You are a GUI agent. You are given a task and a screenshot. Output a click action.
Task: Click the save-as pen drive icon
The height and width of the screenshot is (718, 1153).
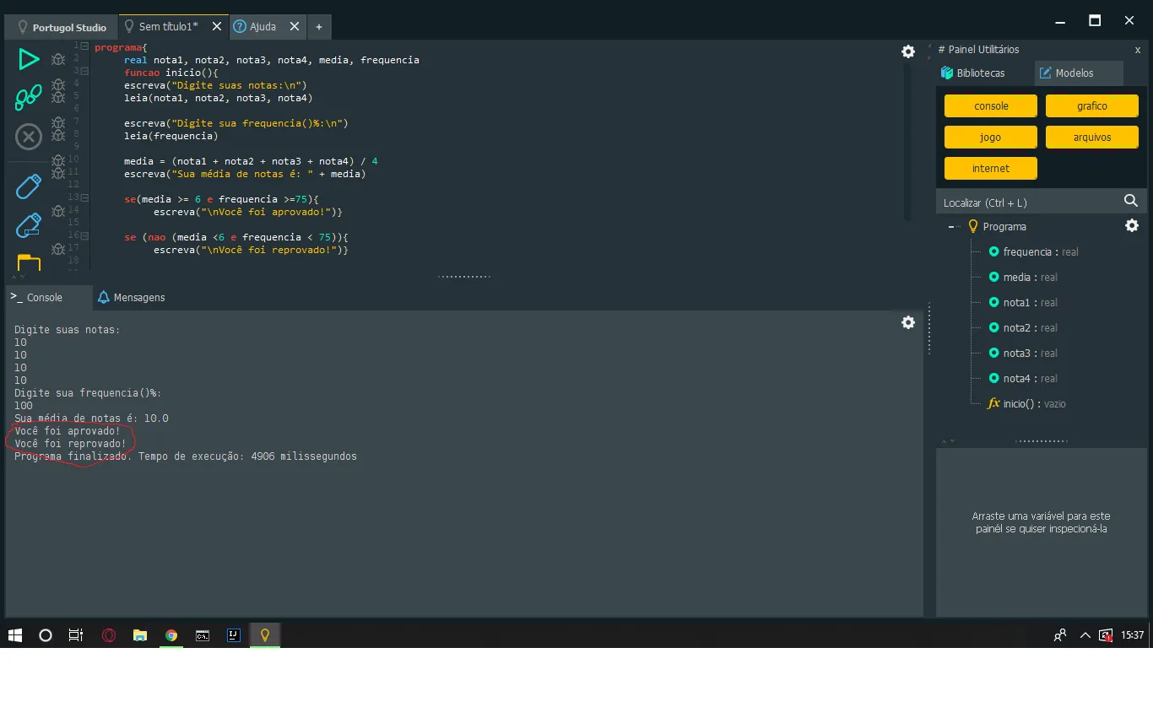[29, 225]
